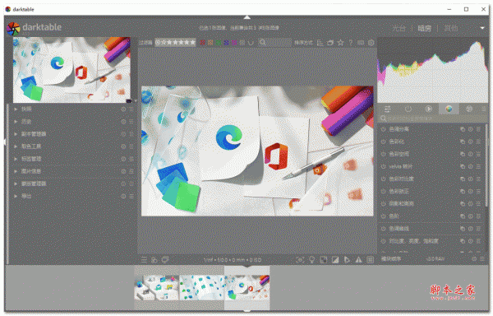Reset the velvia 胶片 module

pos(470,166)
